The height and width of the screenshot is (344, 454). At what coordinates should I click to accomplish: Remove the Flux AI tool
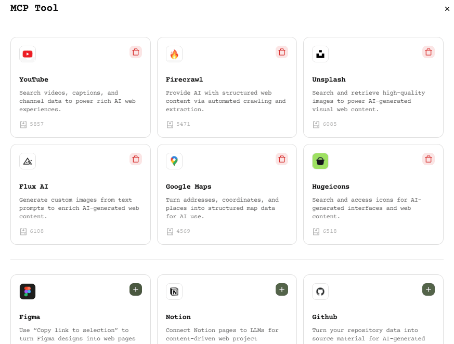click(136, 159)
